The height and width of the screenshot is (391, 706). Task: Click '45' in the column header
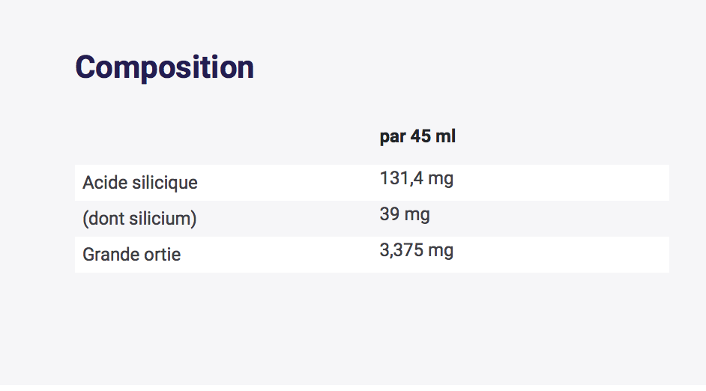coord(423,136)
